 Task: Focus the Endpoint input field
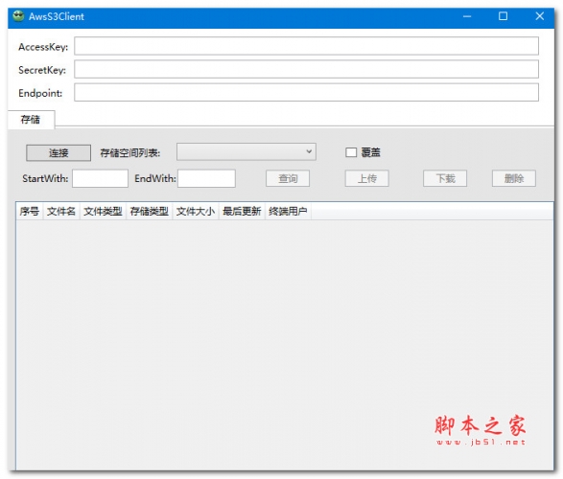[x=306, y=93]
